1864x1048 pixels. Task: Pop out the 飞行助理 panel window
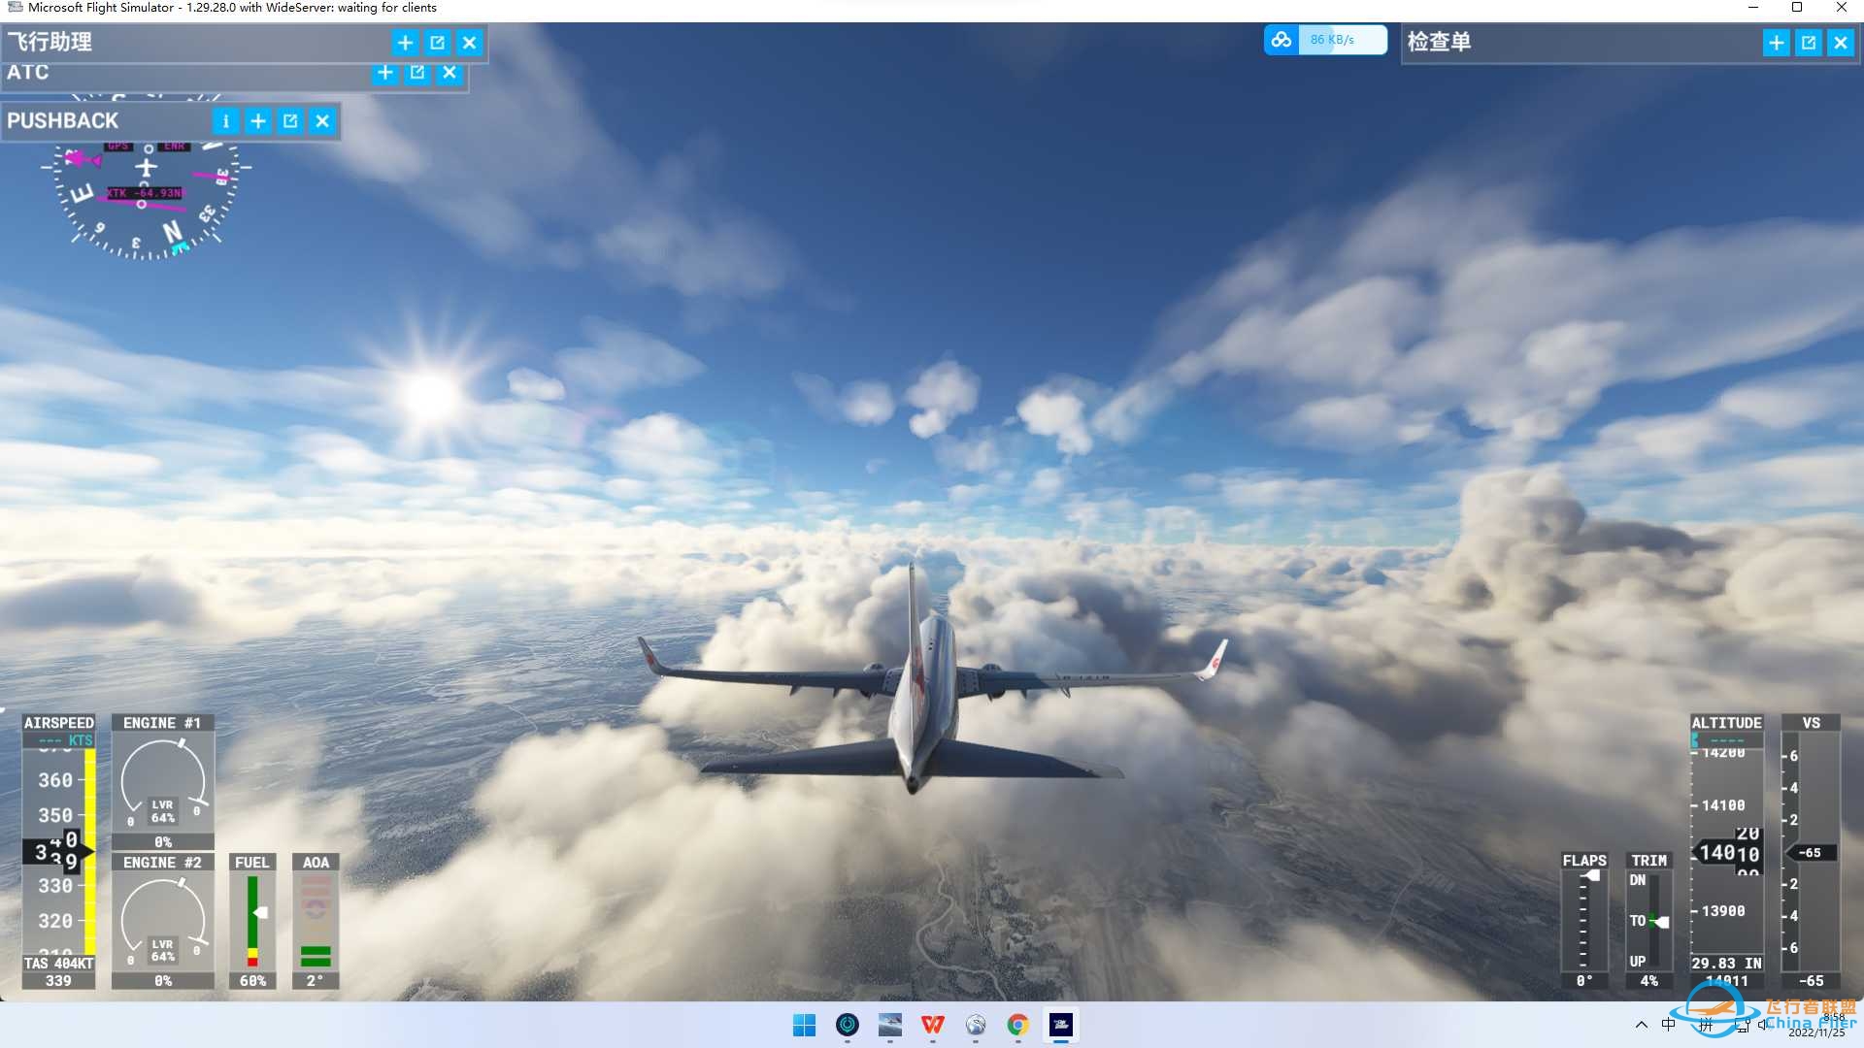click(x=437, y=43)
